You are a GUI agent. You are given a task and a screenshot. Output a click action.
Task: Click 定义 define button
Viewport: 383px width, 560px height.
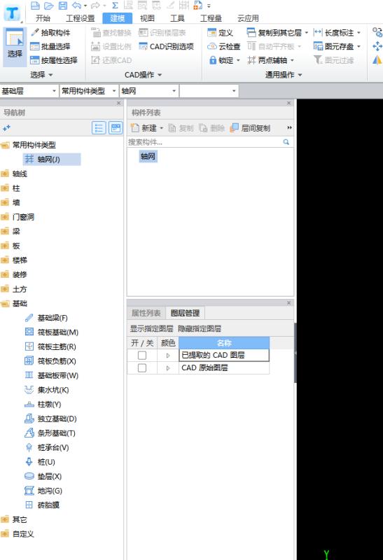(221, 33)
